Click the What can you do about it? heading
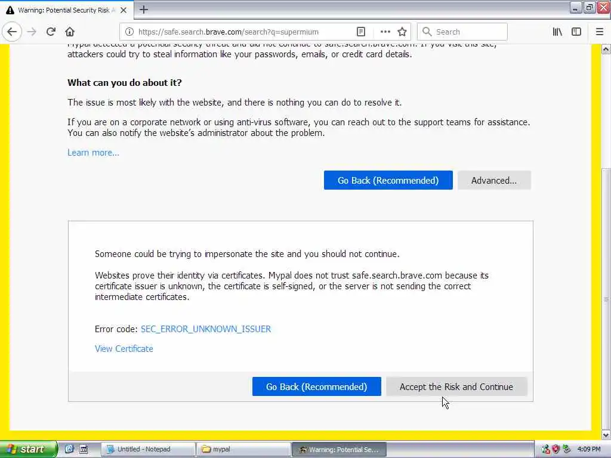The width and height of the screenshot is (611, 458). pos(125,82)
